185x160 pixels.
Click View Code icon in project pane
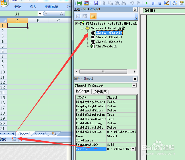coord(78,16)
